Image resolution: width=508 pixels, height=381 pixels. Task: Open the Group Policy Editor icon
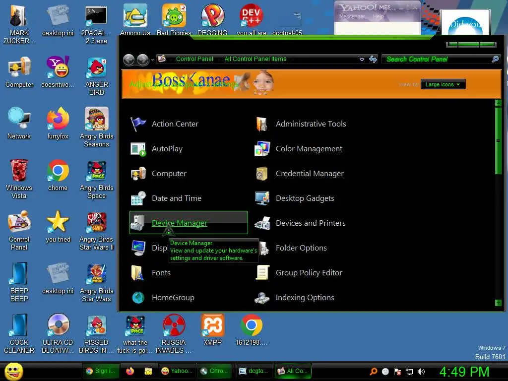(262, 273)
